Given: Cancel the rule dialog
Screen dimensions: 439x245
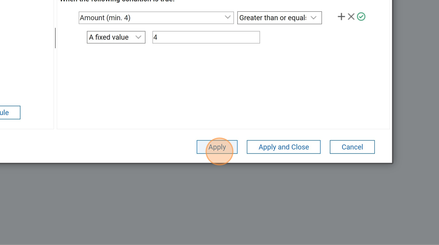Looking at the screenshot, I should tap(352, 147).
